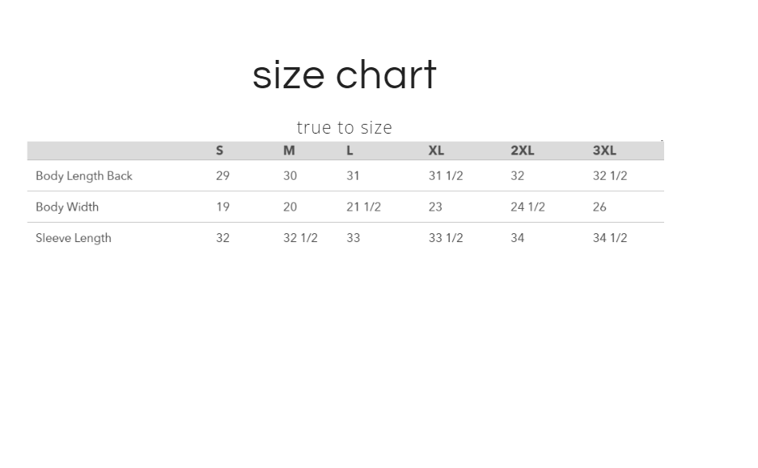Click Sleeve Length value for 3XL

(x=610, y=238)
